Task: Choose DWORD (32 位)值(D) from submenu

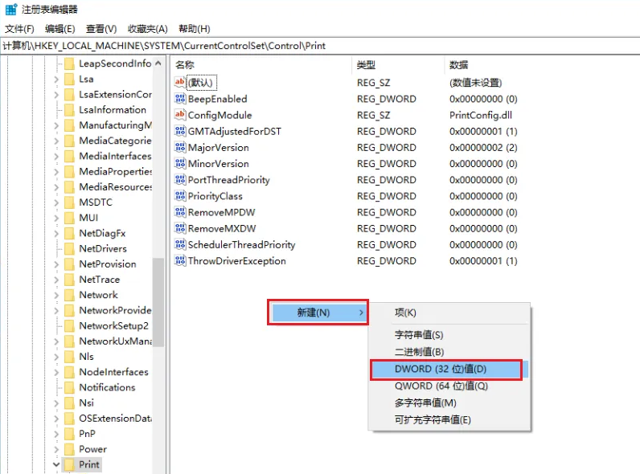Action: click(x=446, y=370)
